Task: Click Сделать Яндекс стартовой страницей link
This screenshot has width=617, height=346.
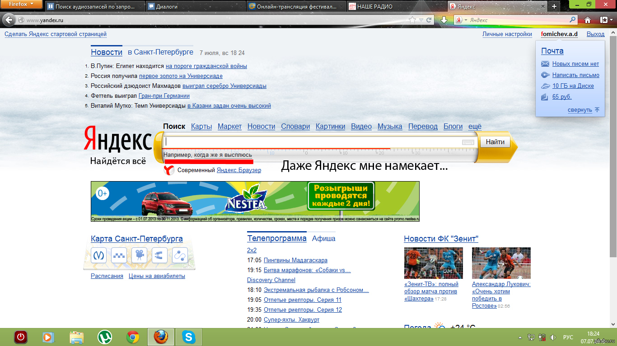Action: (x=56, y=34)
